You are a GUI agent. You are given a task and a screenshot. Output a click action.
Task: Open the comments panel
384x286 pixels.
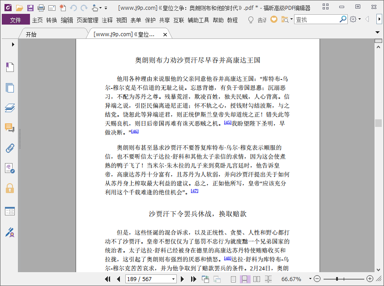point(10,128)
